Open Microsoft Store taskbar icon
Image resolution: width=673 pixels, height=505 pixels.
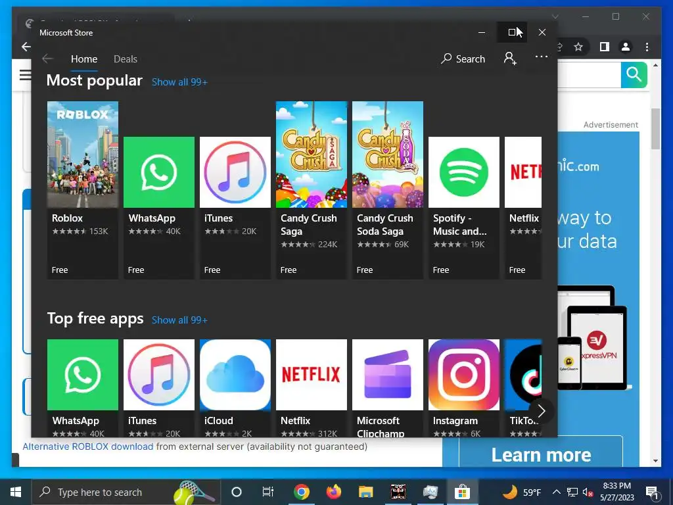(462, 492)
